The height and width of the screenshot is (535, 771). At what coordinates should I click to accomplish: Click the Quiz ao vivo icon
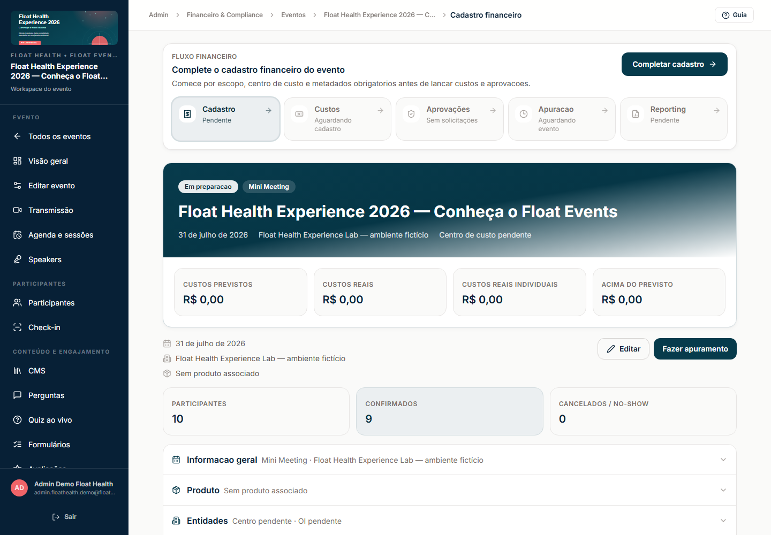tap(17, 420)
